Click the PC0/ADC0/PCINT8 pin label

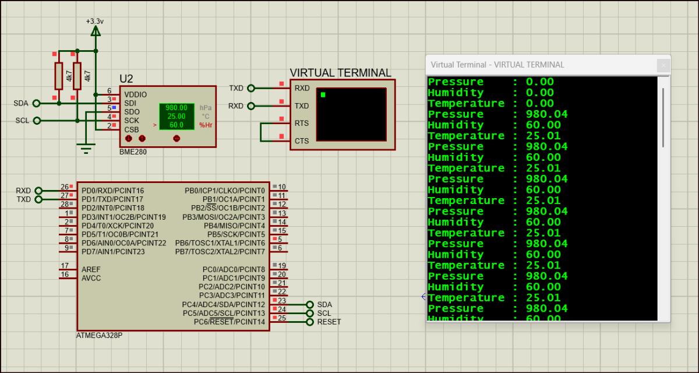point(234,269)
